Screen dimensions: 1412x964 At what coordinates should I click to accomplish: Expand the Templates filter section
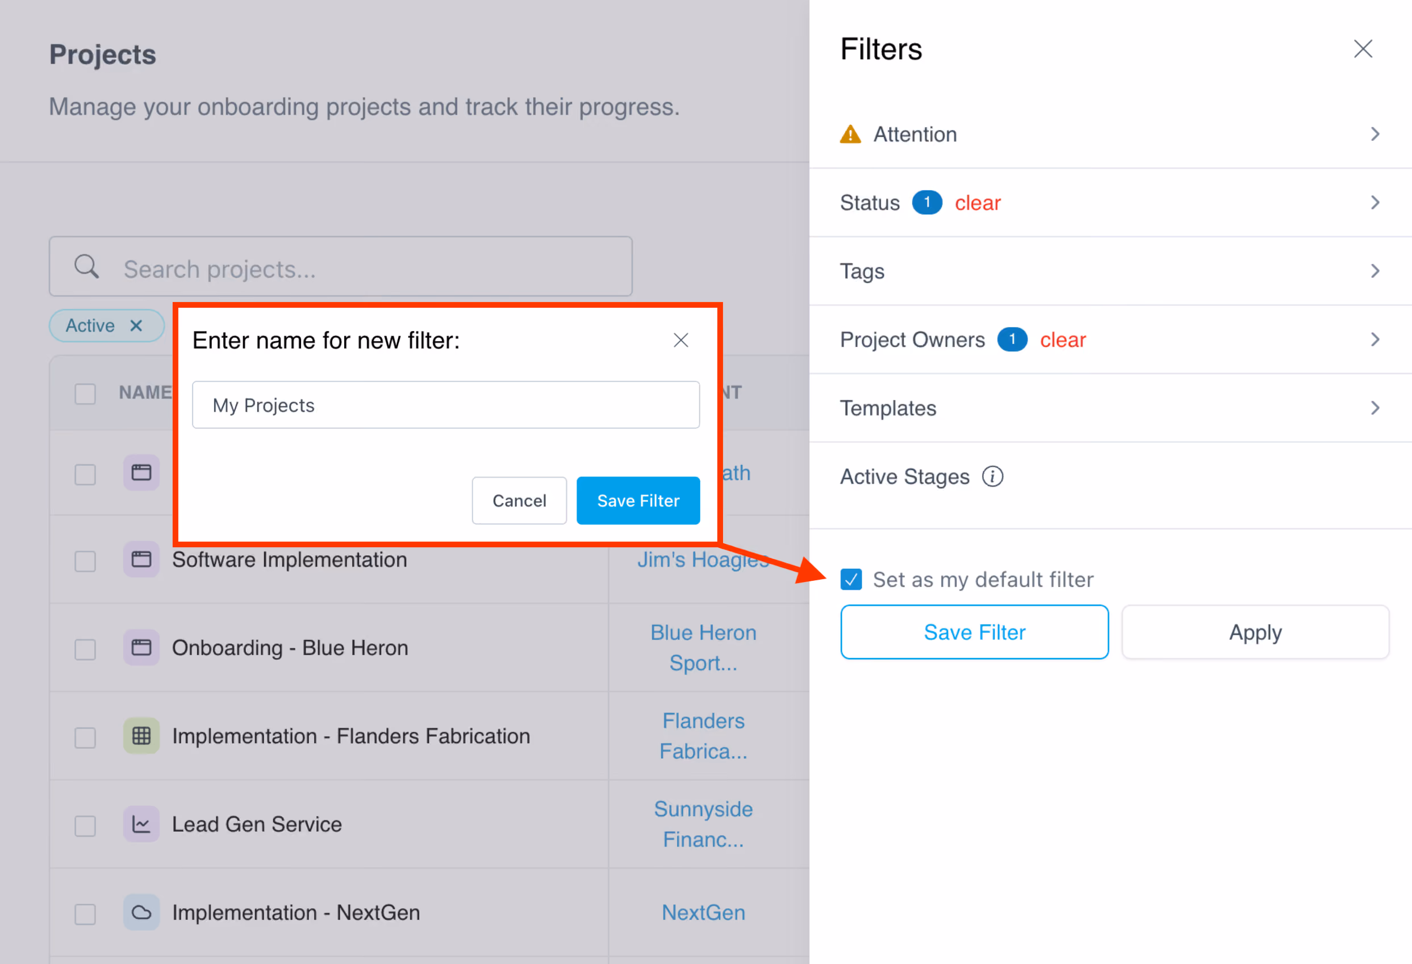pyautogui.click(x=1110, y=408)
